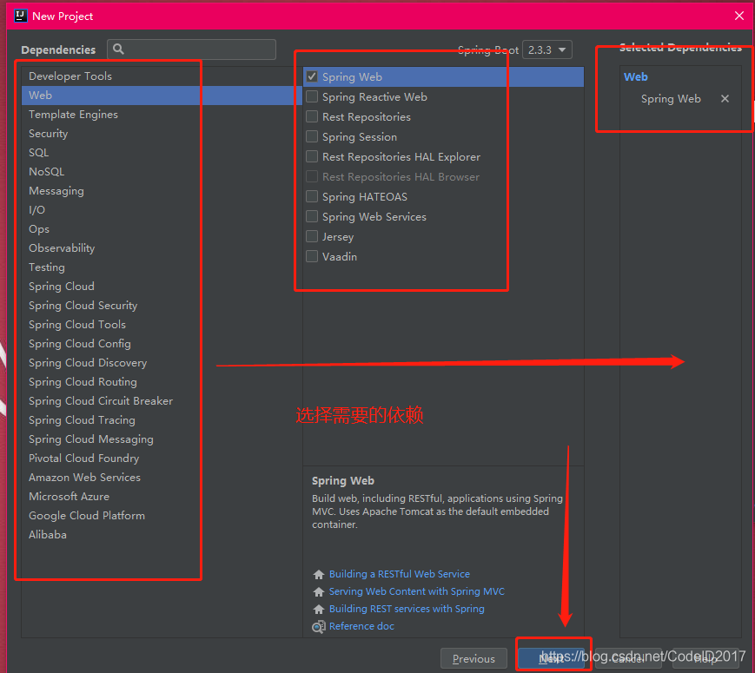Click the IntelliJ IDEA logo icon in title bar
This screenshot has width=755, height=673.
(20, 16)
